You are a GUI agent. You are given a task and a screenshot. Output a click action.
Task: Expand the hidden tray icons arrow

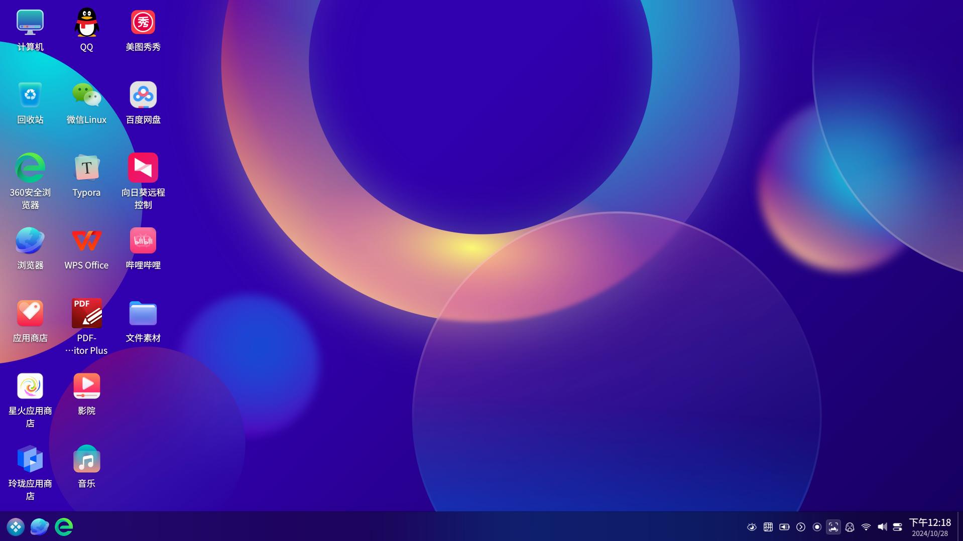click(801, 527)
